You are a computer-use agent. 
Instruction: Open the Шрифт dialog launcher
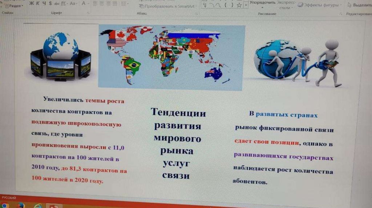tap(88, 13)
